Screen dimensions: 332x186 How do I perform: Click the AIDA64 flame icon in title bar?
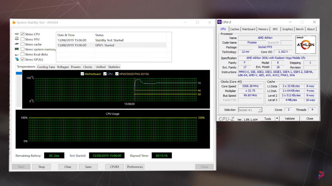[14, 22]
